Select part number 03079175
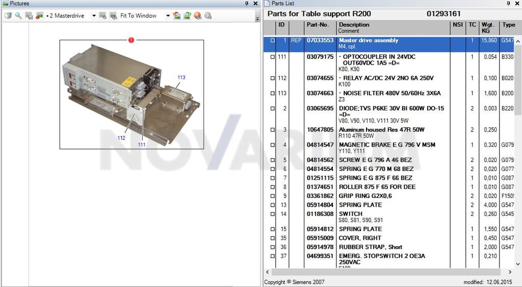522x287 pixels. coord(320,57)
